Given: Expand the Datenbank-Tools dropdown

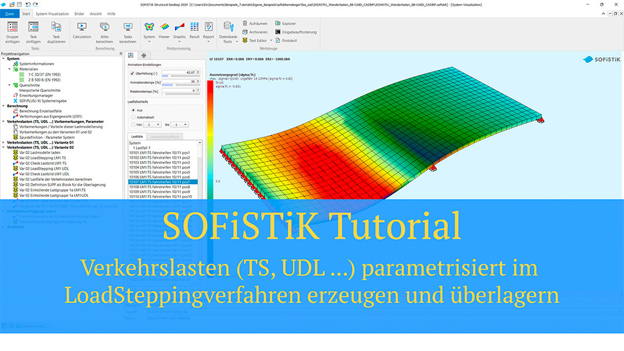Looking at the screenshot, I should (228, 39).
